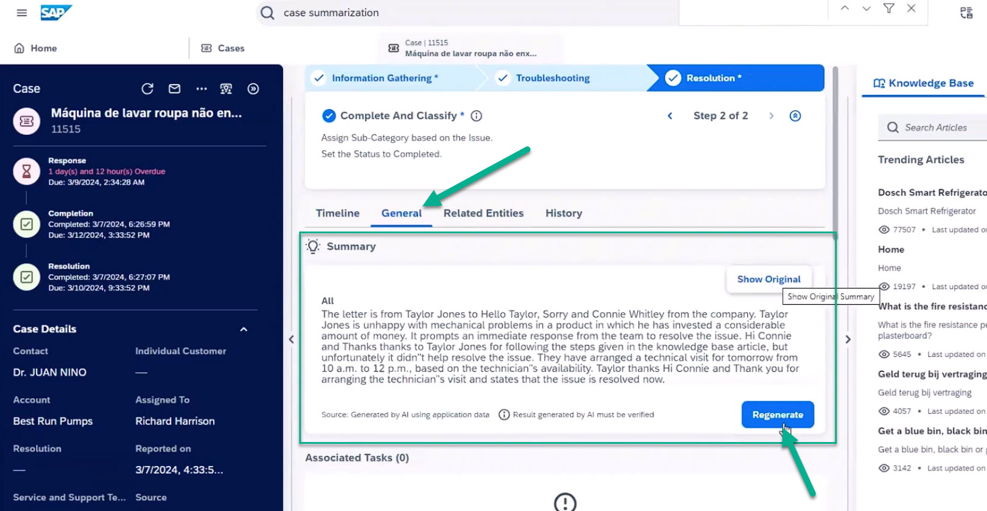
Task: Click the Regenerate summary button
Action: click(778, 414)
